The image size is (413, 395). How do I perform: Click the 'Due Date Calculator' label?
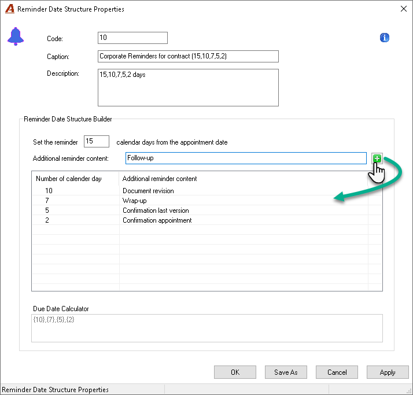click(61, 309)
